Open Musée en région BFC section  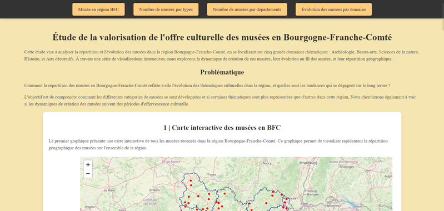coord(98,9)
